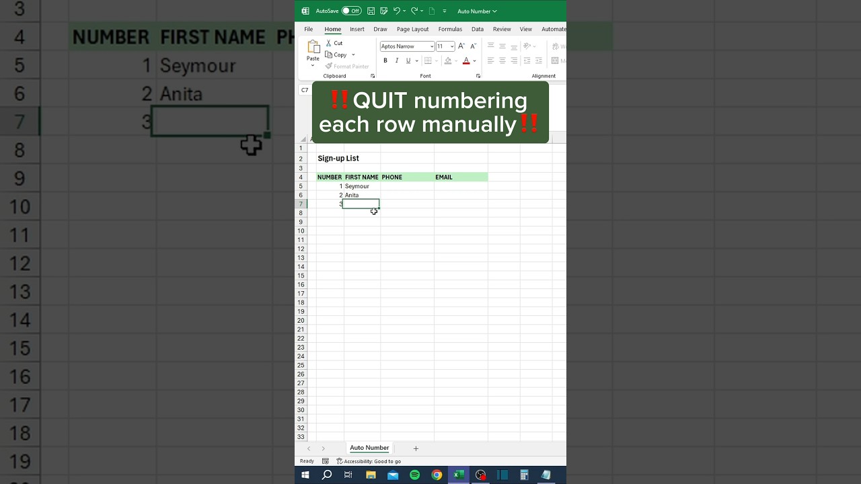
Task: Select the Auto Number sheet tab
Action: 369,448
